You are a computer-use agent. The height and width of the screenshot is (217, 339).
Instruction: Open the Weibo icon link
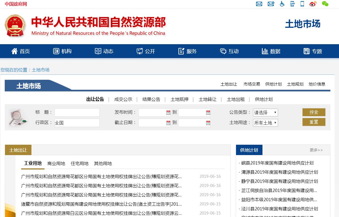click(x=313, y=4)
